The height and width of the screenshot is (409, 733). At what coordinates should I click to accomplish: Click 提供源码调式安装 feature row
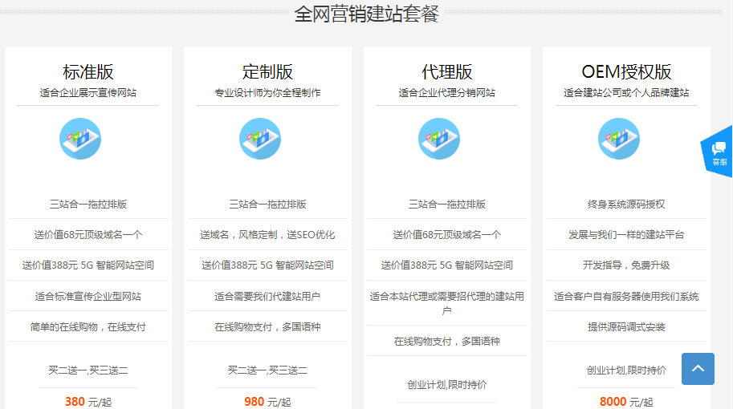click(626, 326)
